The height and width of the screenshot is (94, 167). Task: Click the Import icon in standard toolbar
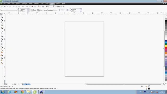point(32,7)
